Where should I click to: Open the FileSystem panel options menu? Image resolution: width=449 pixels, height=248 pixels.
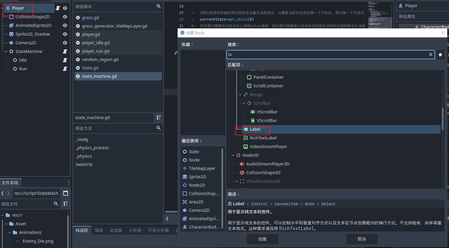[68, 182]
